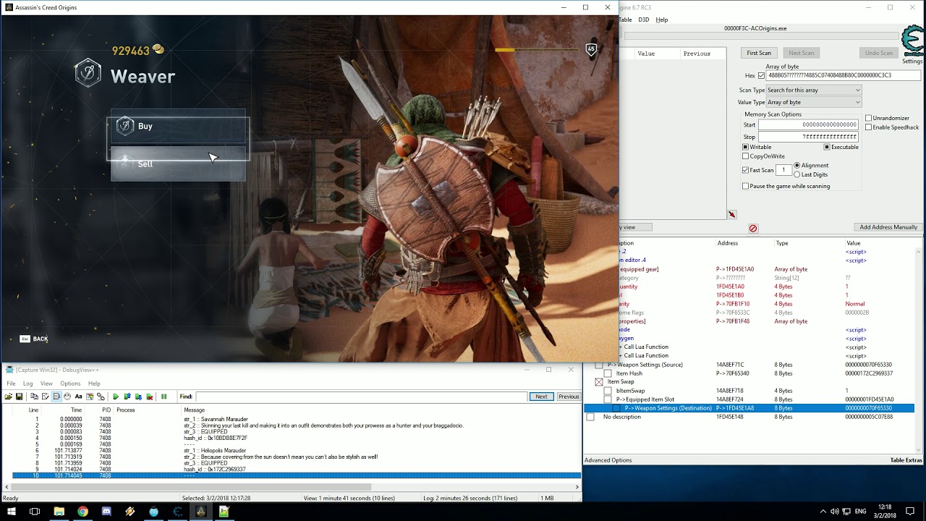Click First Scan button

(759, 53)
